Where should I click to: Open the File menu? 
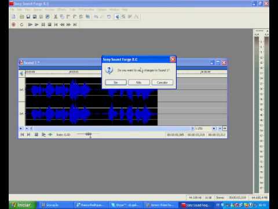tap(13, 9)
